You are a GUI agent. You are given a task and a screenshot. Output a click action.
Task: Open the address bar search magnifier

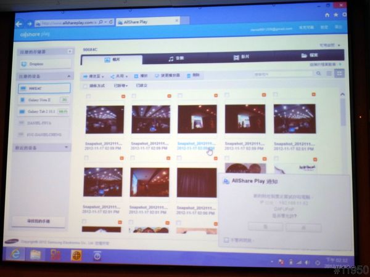101,22
